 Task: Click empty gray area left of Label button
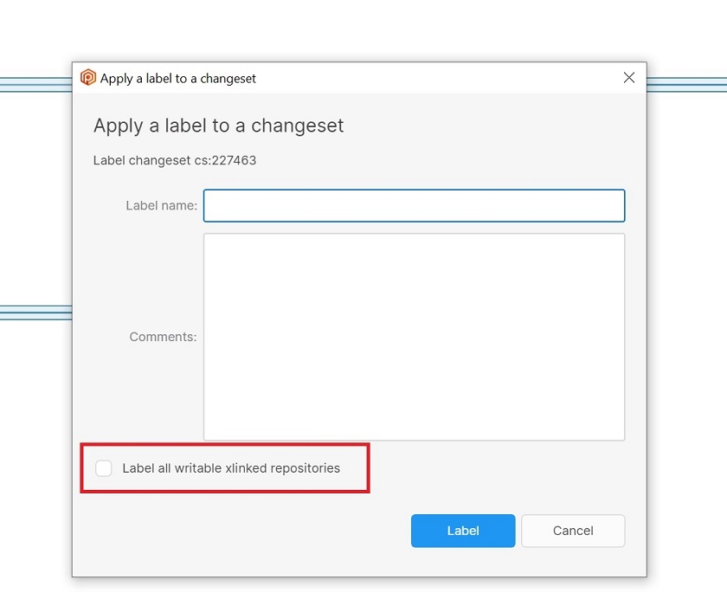pyautogui.click(x=260, y=531)
